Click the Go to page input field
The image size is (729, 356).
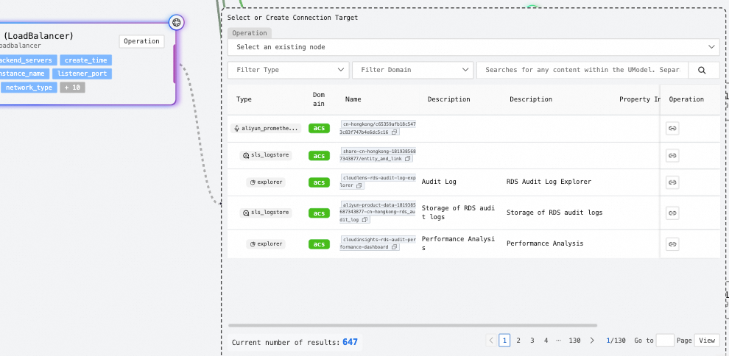tap(665, 341)
